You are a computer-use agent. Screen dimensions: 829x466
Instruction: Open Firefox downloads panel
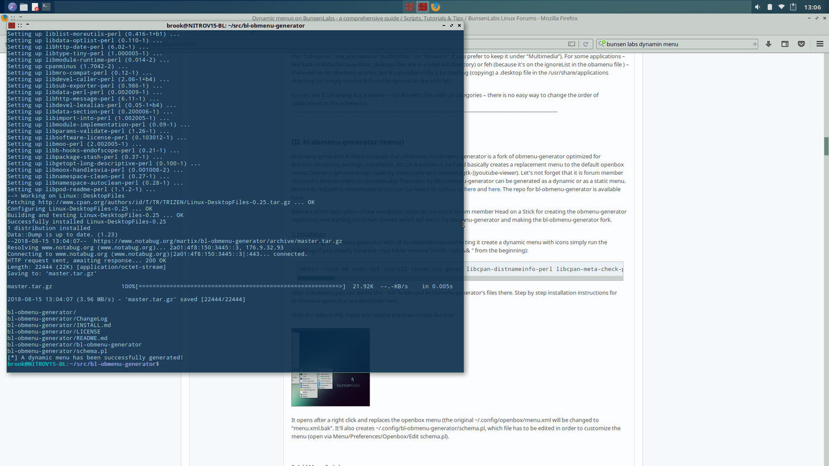(769, 44)
